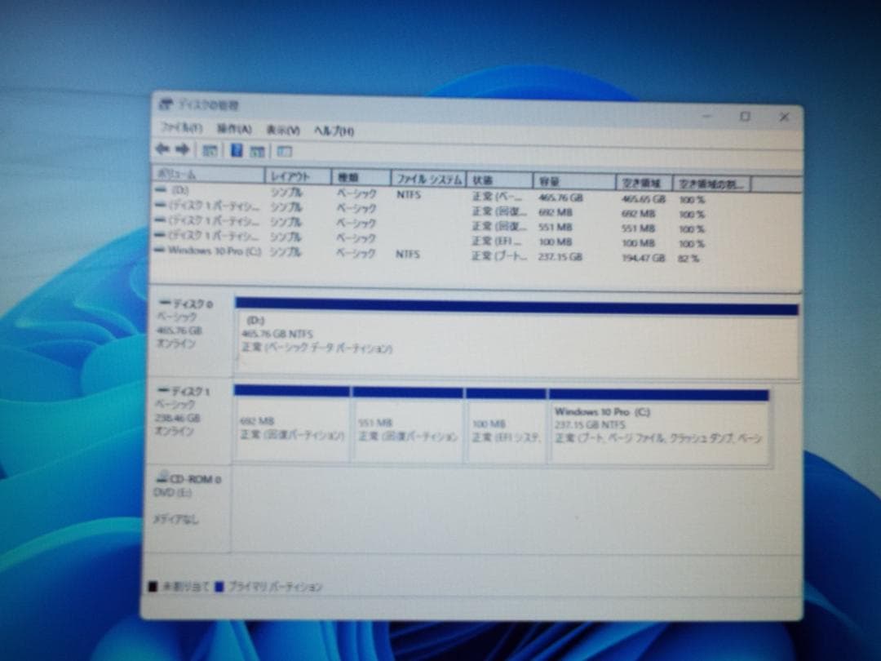Click the CD-ROM 0 drive icon

click(x=165, y=477)
